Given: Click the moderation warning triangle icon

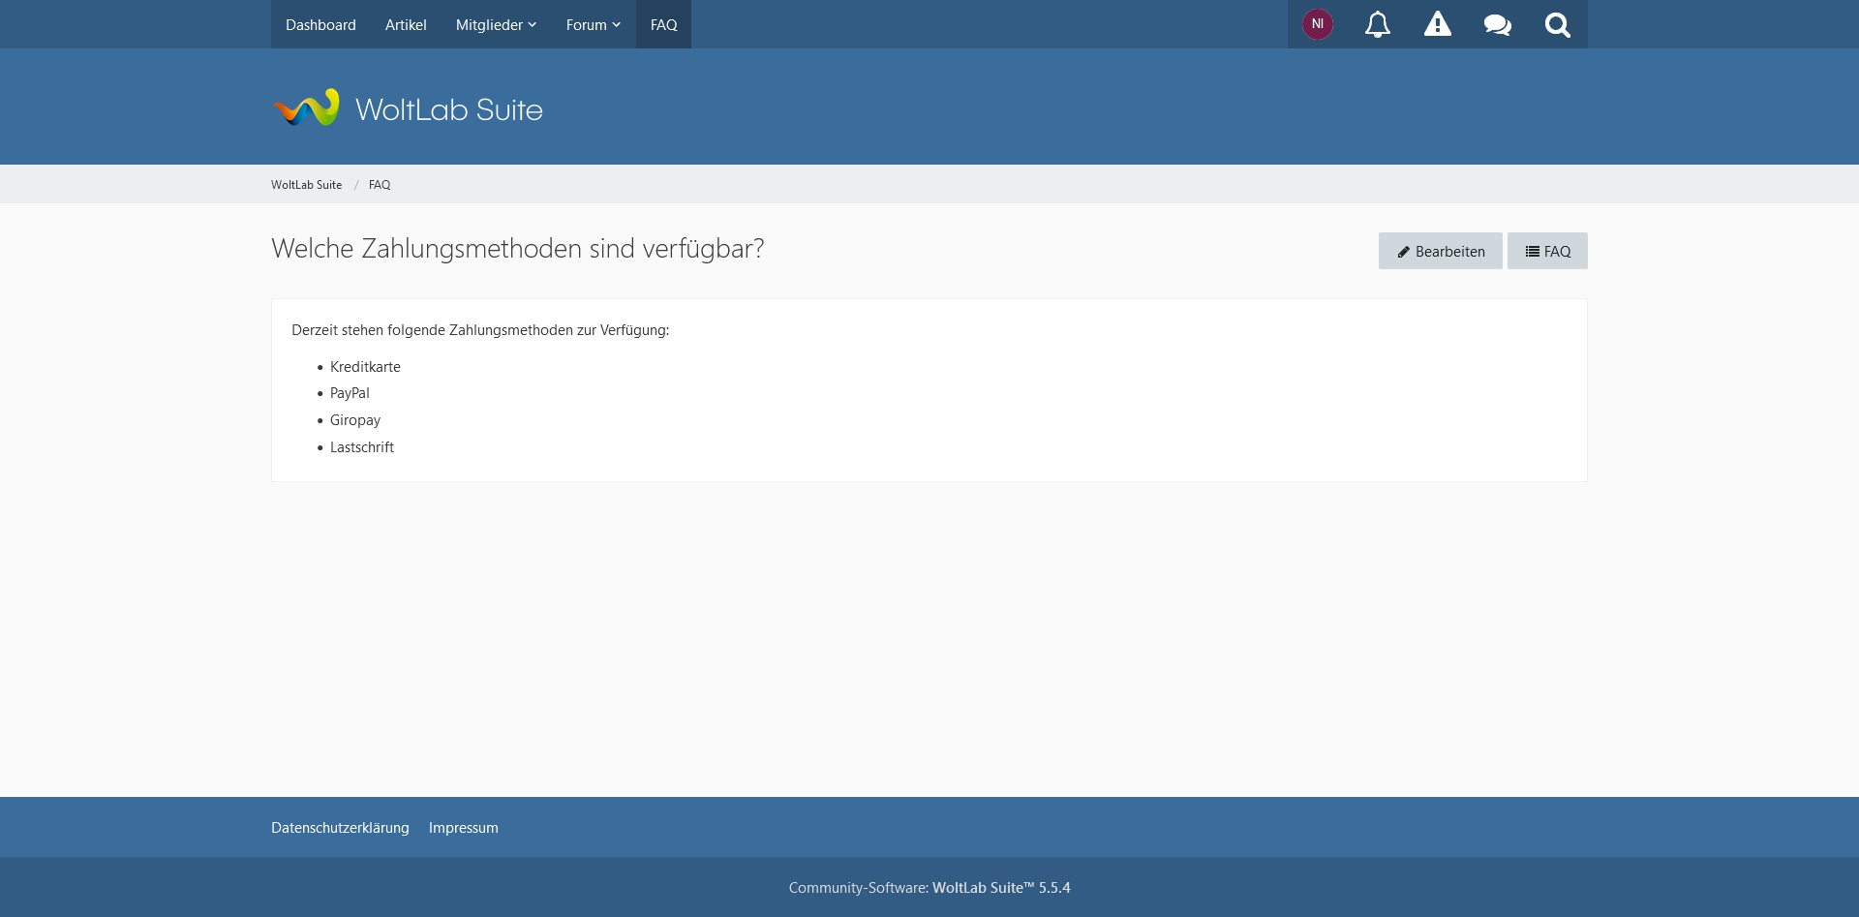Looking at the screenshot, I should (x=1437, y=24).
